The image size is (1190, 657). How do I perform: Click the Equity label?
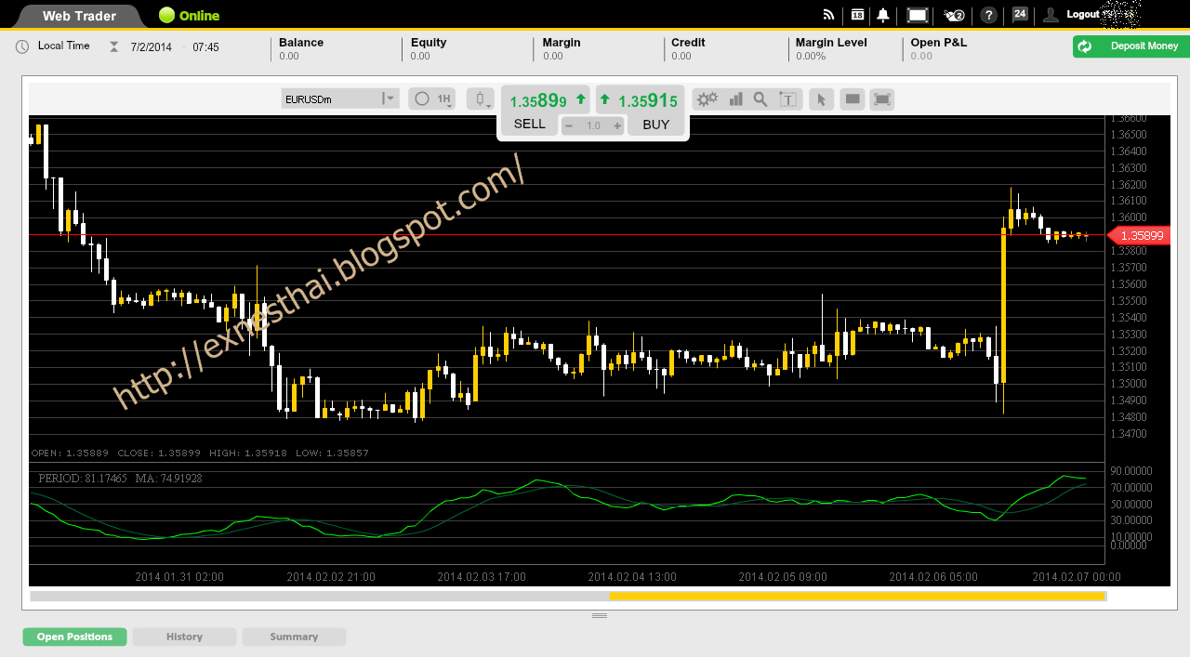point(429,43)
